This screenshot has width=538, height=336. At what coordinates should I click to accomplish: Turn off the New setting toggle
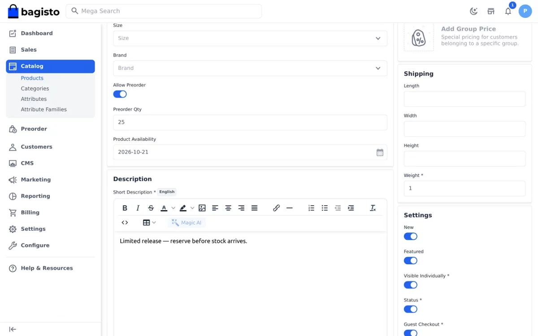411,237
